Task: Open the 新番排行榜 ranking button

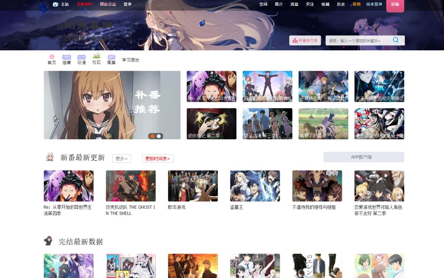Action: (x=305, y=40)
